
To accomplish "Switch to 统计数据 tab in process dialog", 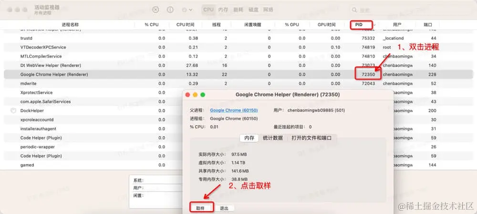I will pyautogui.click(x=273, y=138).
